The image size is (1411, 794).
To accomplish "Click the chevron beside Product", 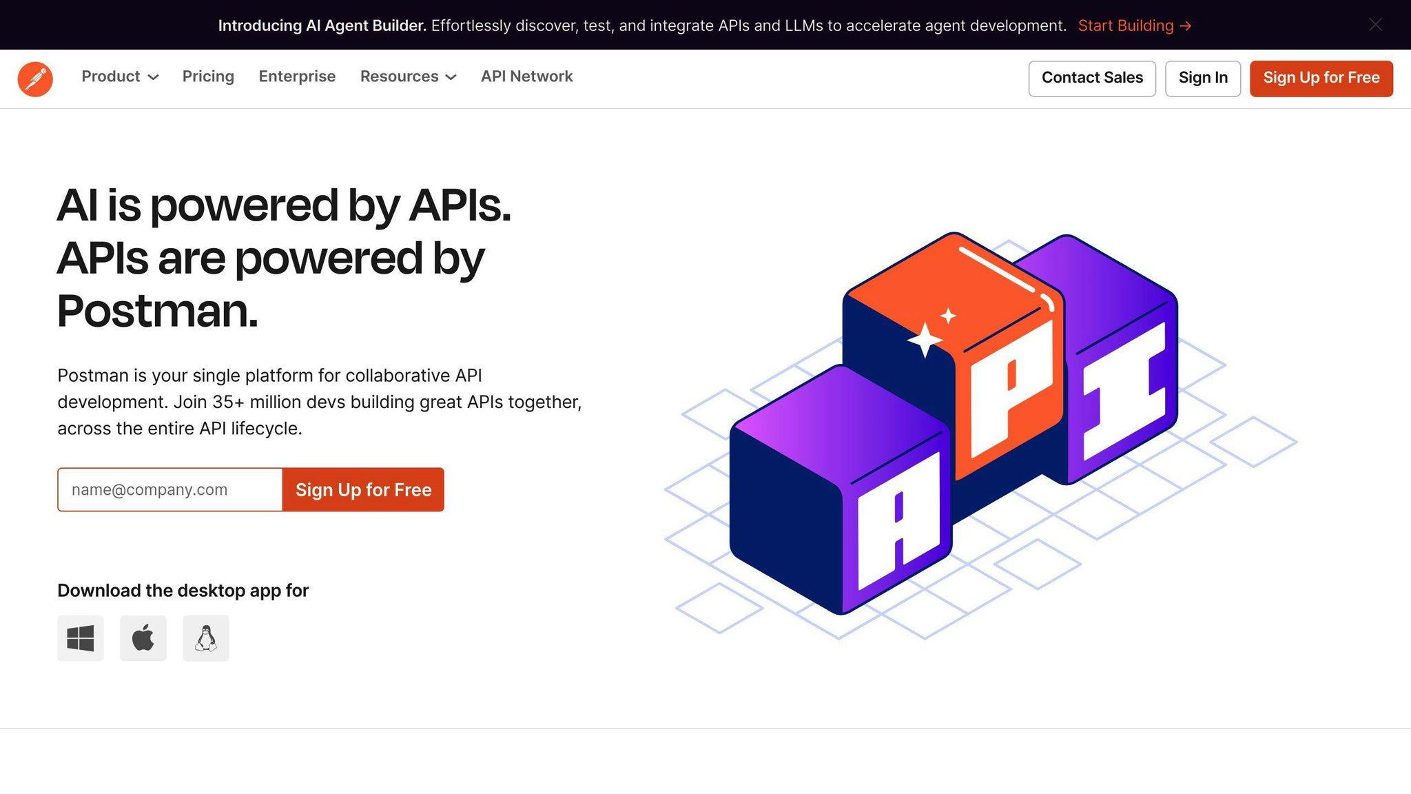I will click(154, 77).
